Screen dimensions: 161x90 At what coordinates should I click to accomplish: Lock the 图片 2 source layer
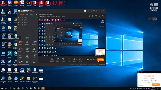tap(21, 22)
